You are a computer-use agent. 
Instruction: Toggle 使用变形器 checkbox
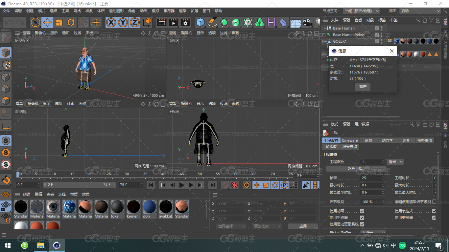(x=434, y=218)
